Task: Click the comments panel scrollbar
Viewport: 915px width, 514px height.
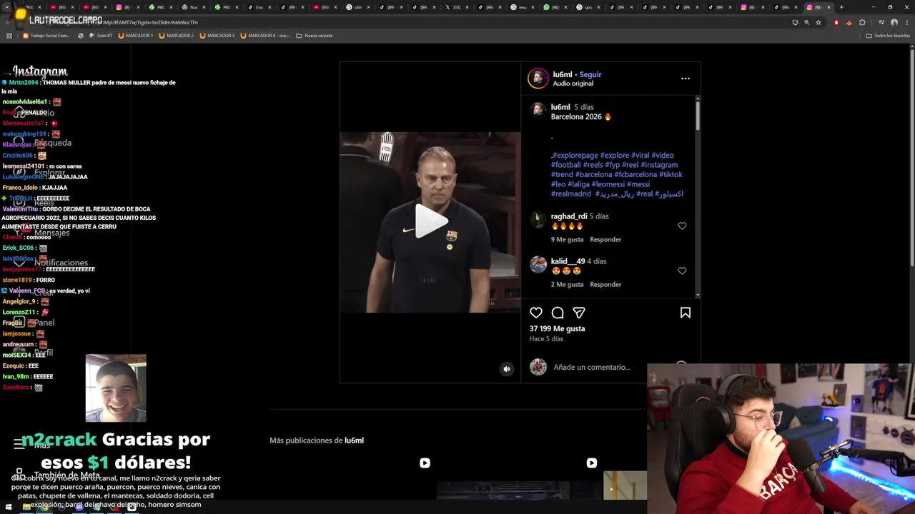Action: (698, 116)
